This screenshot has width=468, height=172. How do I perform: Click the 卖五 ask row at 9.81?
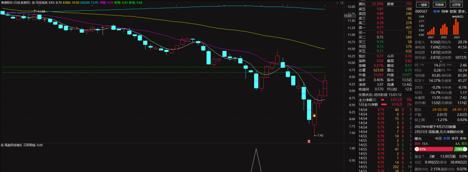385,8
